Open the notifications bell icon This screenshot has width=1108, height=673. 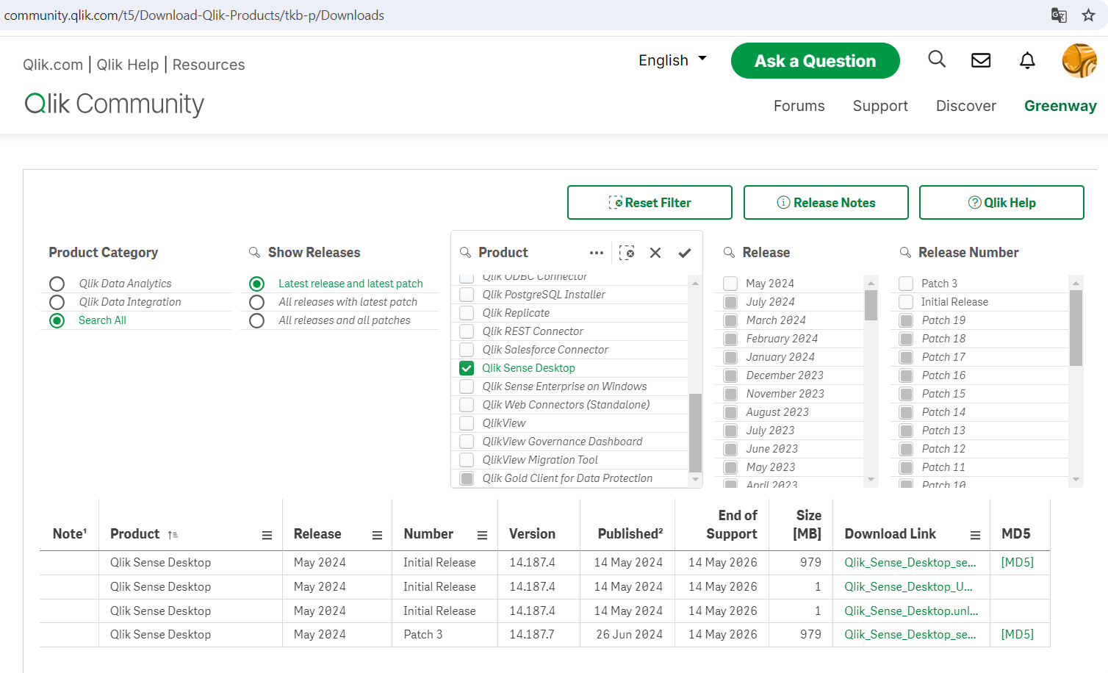(1027, 60)
